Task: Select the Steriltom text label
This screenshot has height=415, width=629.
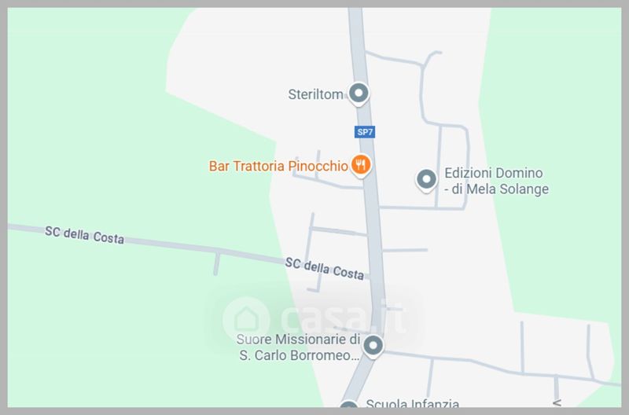Action: click(x=316, y=94)
